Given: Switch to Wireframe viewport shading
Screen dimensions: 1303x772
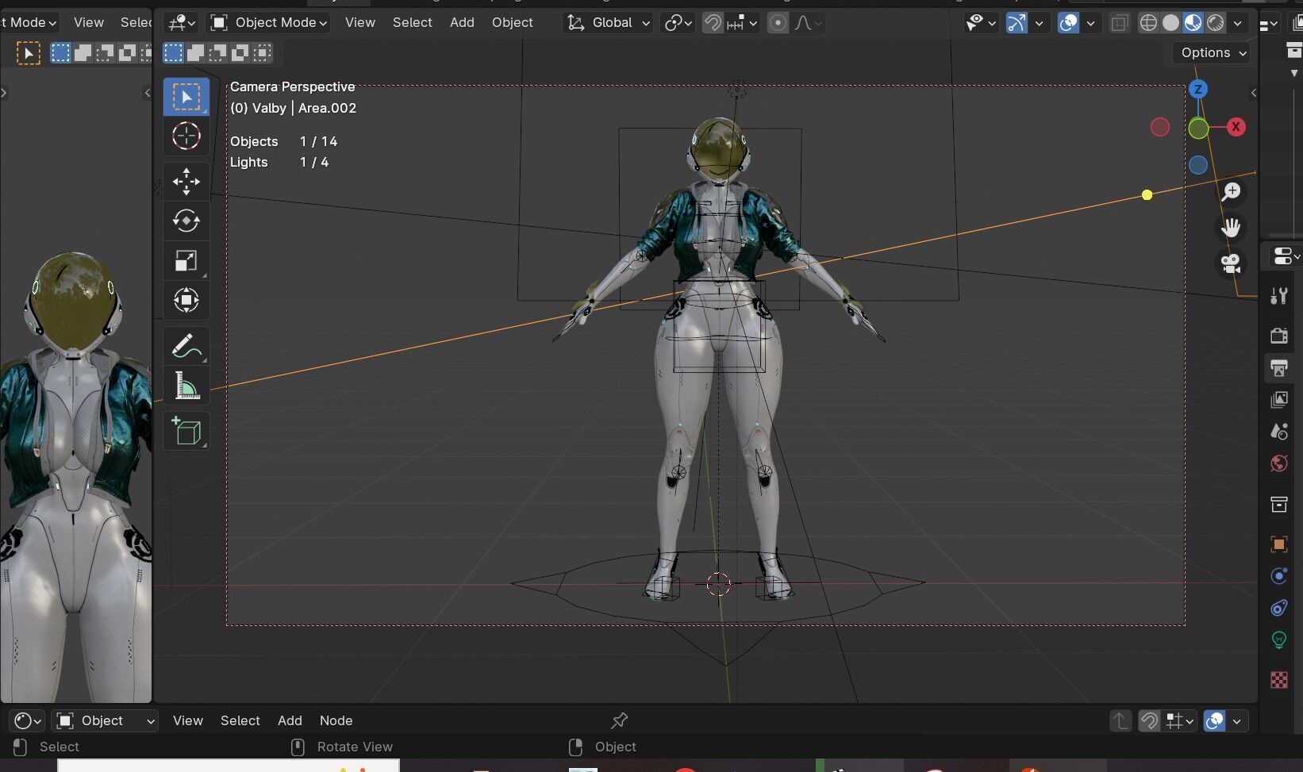Looking at the screenshot, I should point(1147,23).
